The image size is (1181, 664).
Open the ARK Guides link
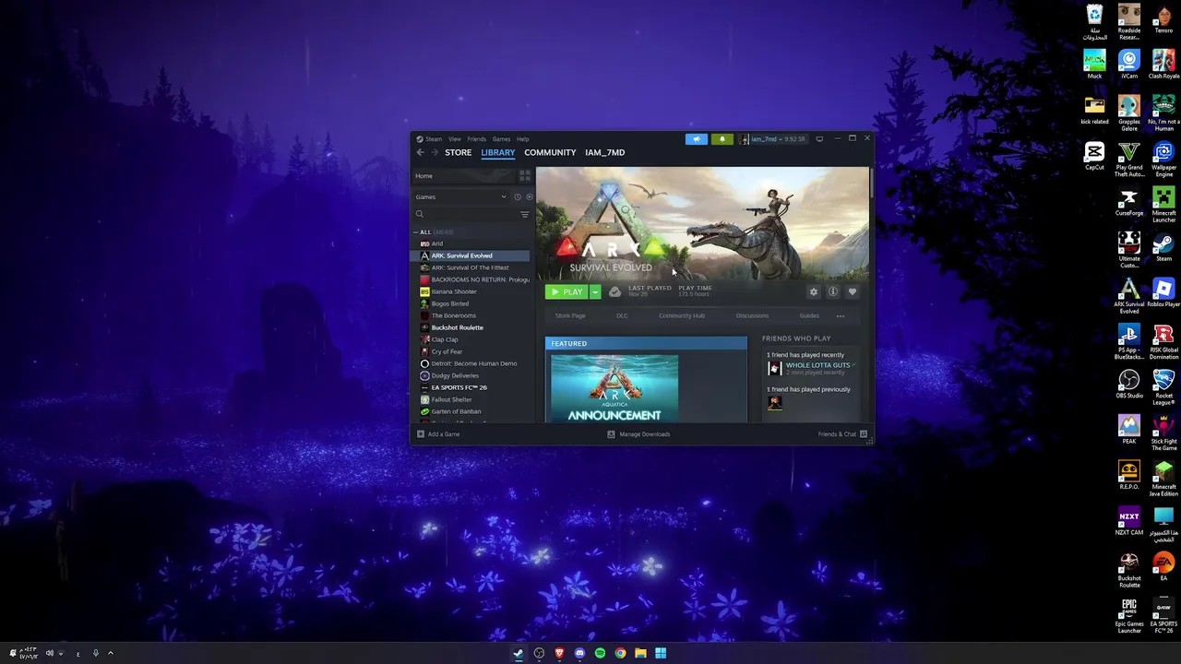809,315
